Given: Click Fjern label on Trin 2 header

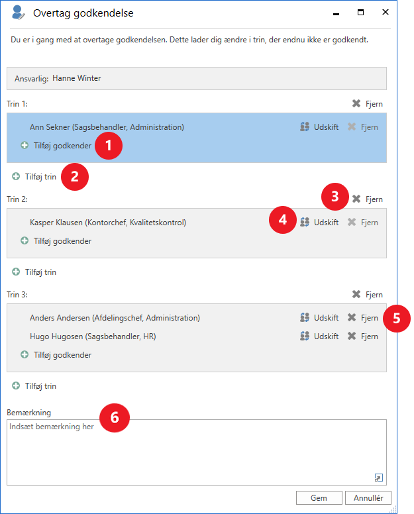Looking at the screenshot, I should click(374, 199).
